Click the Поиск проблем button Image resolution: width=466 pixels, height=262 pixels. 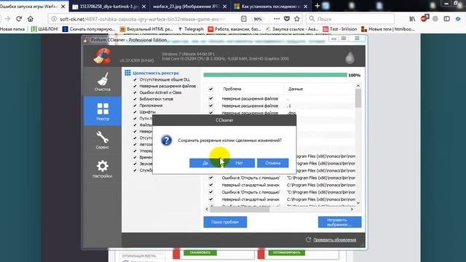tap(225, 222)
